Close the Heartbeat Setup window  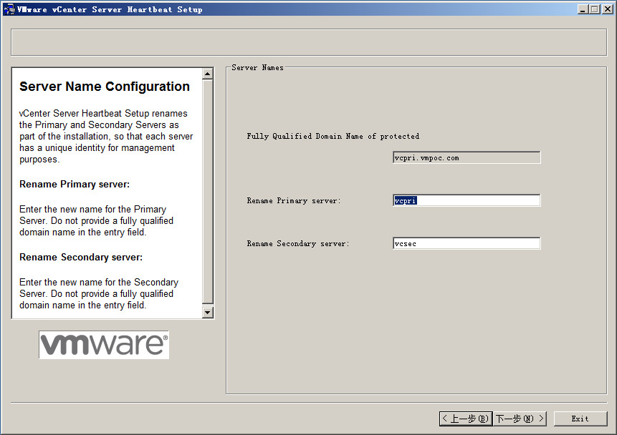point(608,9)
